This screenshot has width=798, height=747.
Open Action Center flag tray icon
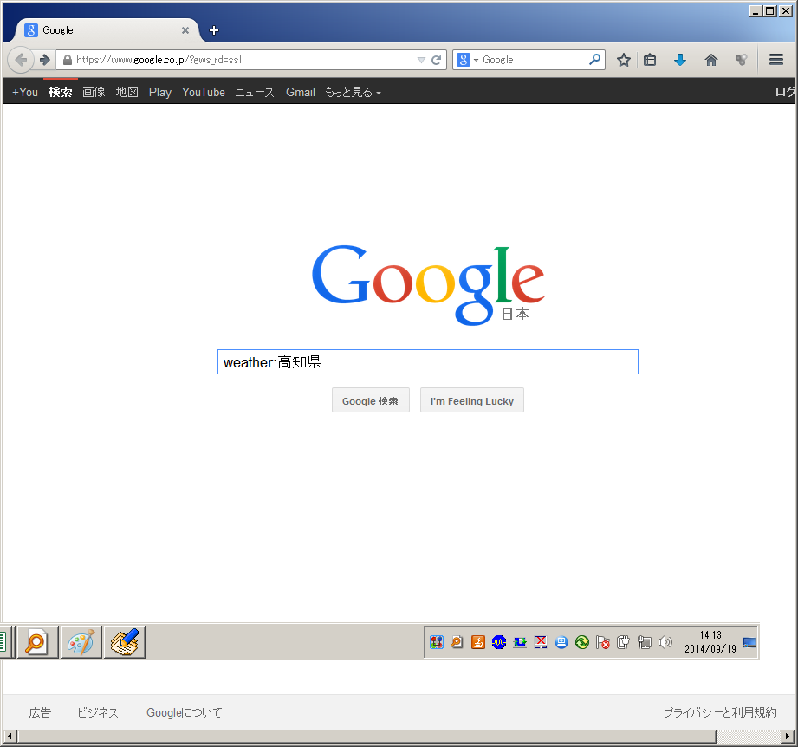[x=603, y=643]
